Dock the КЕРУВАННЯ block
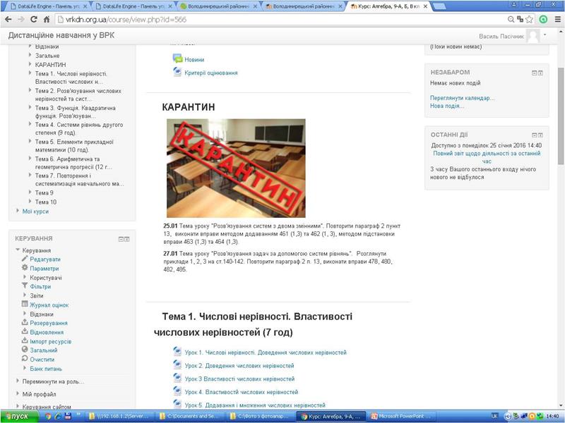Screen dimensions: 565x423 pos(127,239)
